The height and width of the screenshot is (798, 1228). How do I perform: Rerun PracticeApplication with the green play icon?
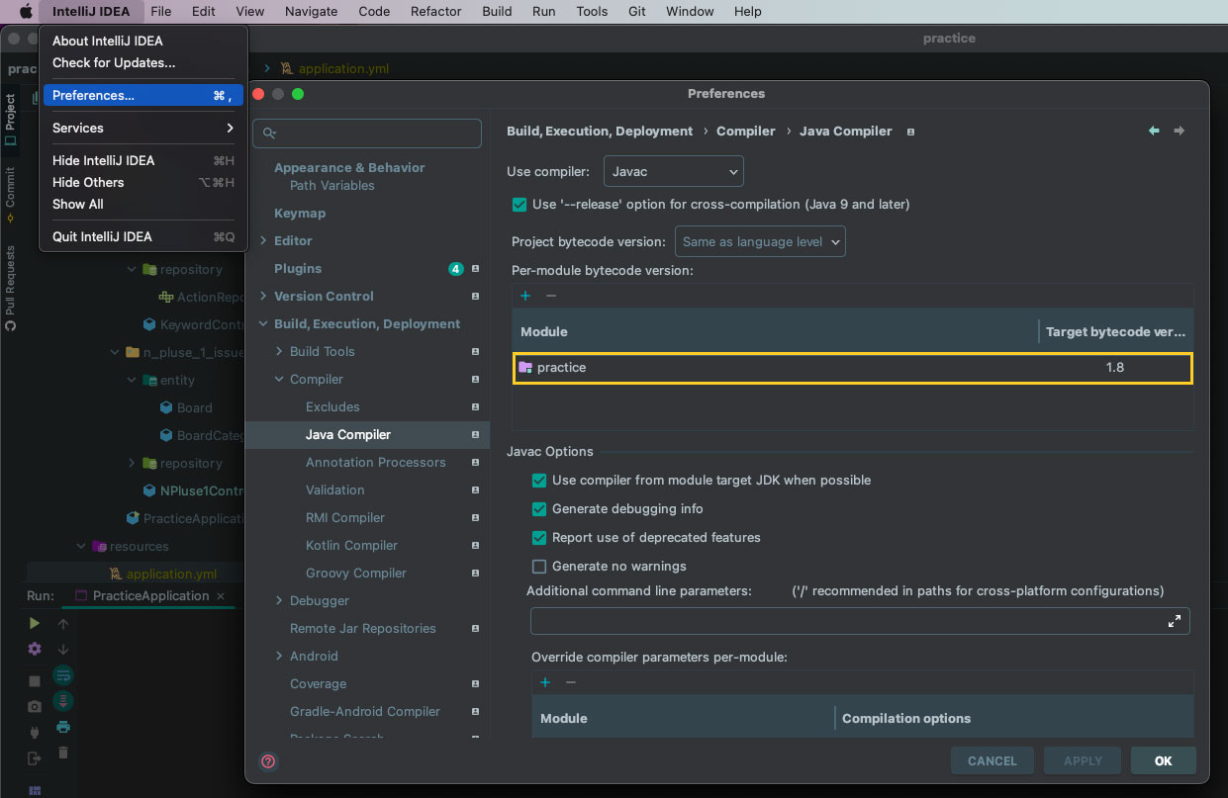coord(35,623)
